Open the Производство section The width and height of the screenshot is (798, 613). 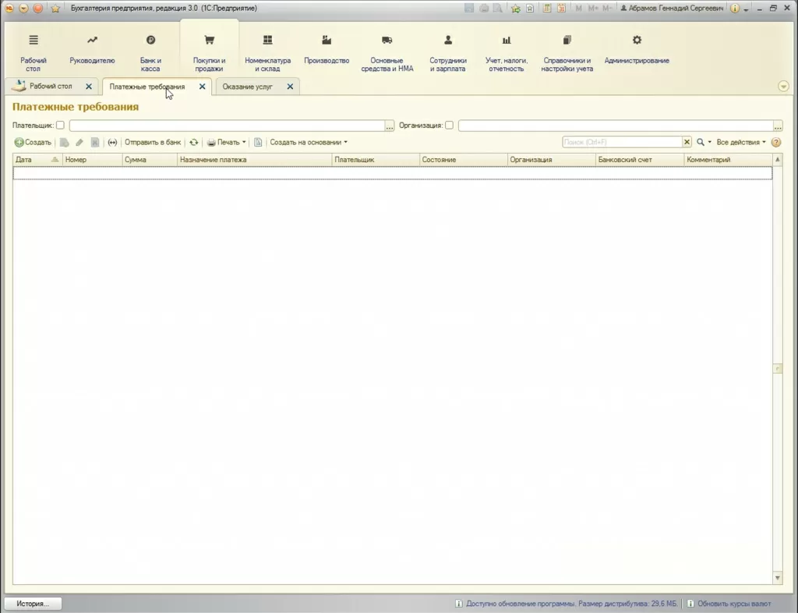click(327, 51)
